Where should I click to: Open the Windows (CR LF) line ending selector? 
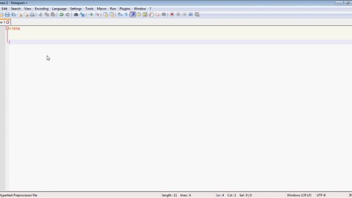299,195
